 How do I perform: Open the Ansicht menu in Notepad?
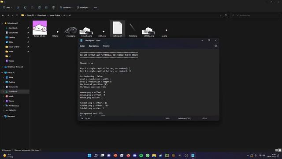point(106,46)
